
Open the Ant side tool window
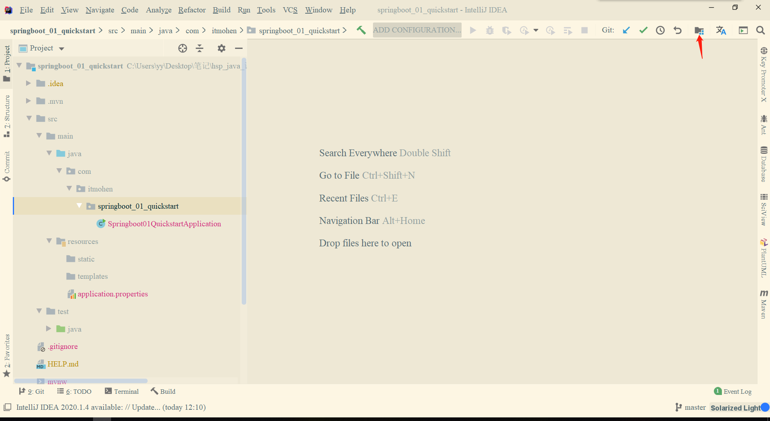click(x=764, y=125)
